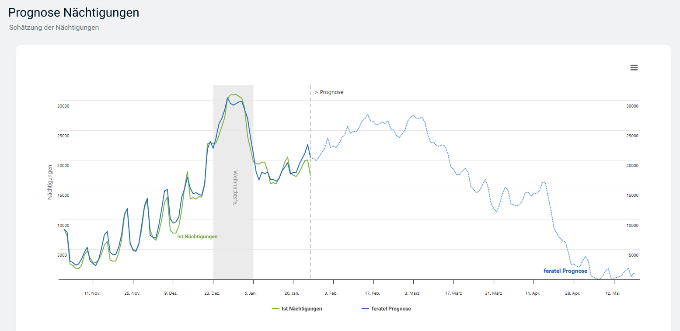Click the '30000' label on the left y-axis

pos(63,106)
